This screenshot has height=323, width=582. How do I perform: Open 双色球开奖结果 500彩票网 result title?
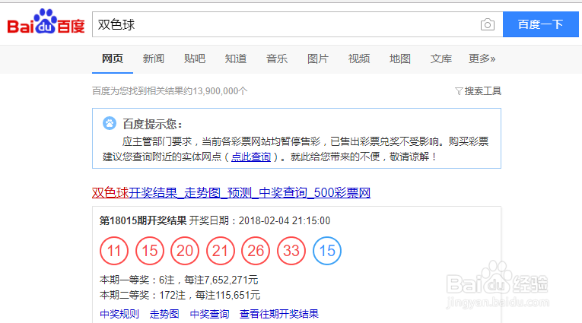[x=231, y=192]
